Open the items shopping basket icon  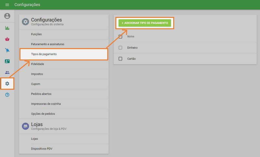coord(7,39)
